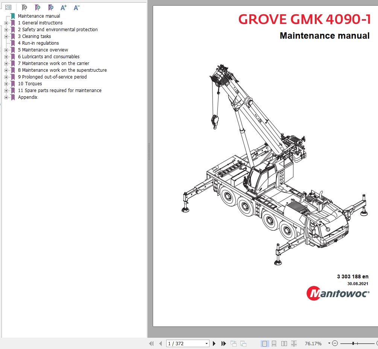
Task: Open the Maintenance manual bookmark
Action: click(x=39, y=16)
